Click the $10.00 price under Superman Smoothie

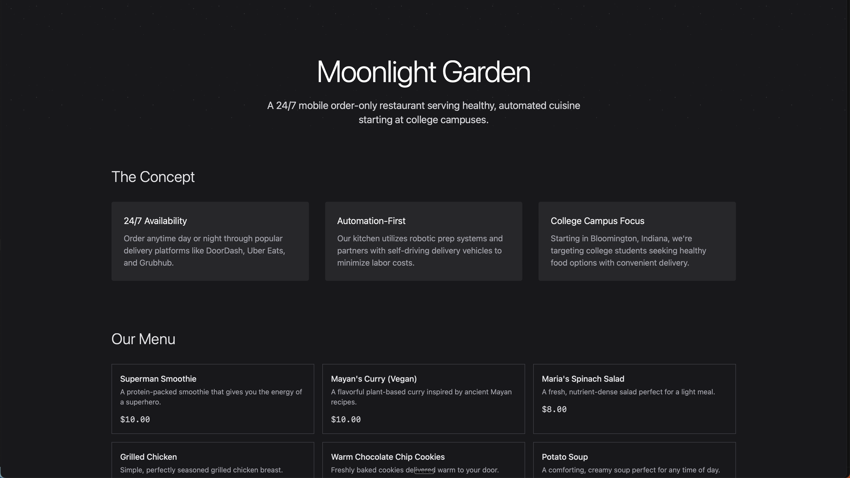pyautogui.click(x=135, y=419)
